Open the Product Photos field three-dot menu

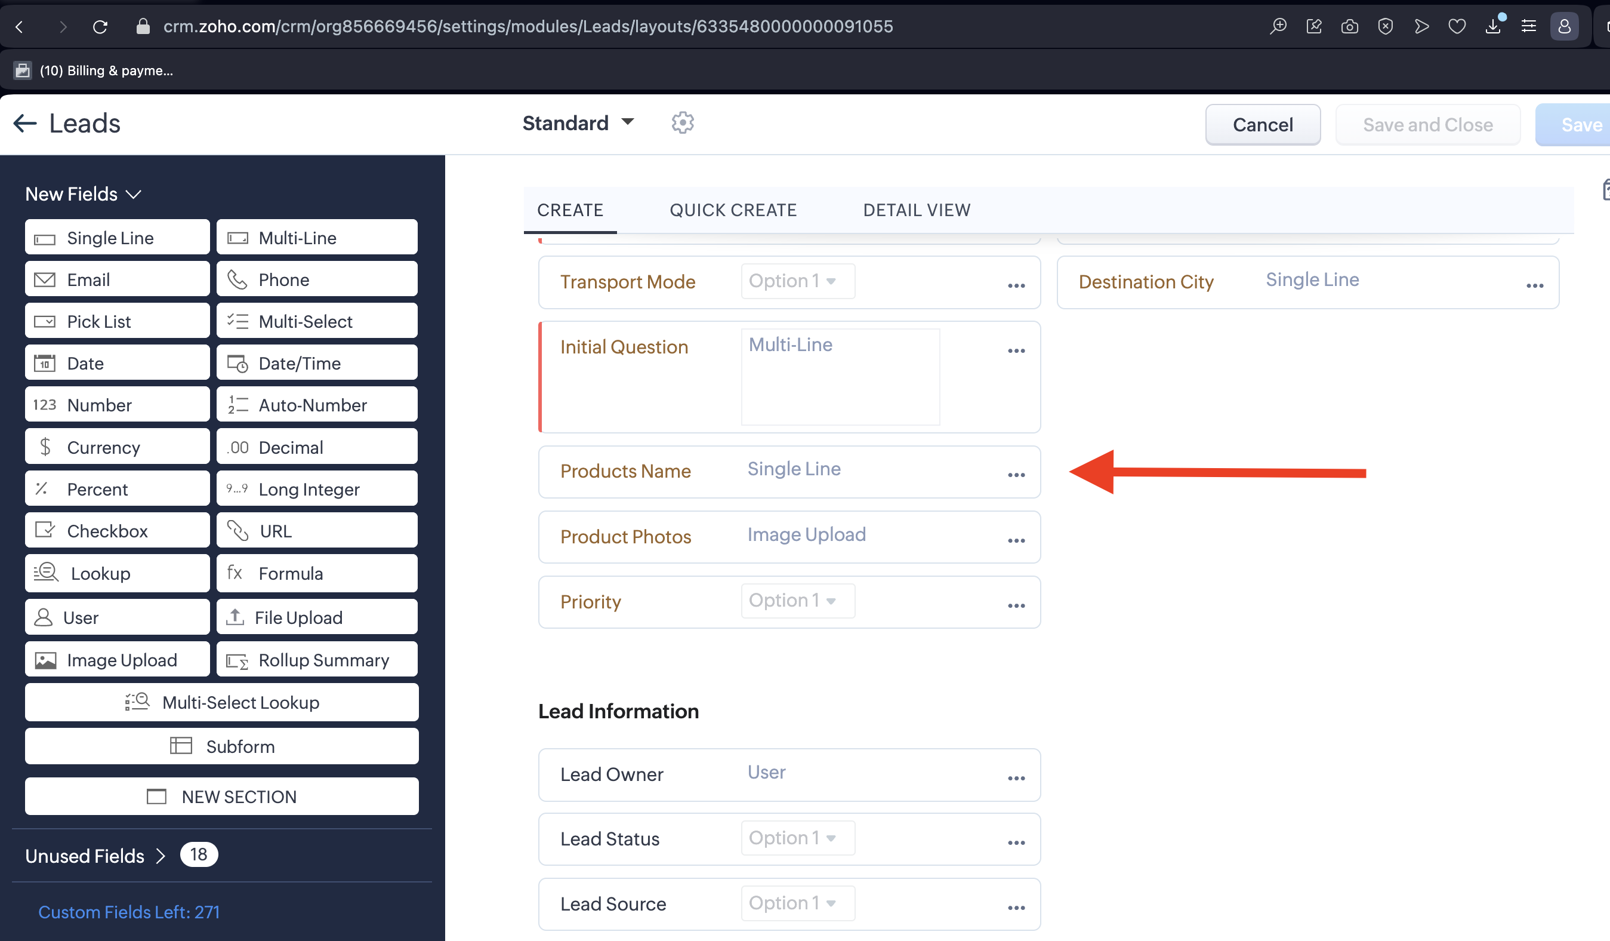pyautogui.click(x=1016, y=541)
